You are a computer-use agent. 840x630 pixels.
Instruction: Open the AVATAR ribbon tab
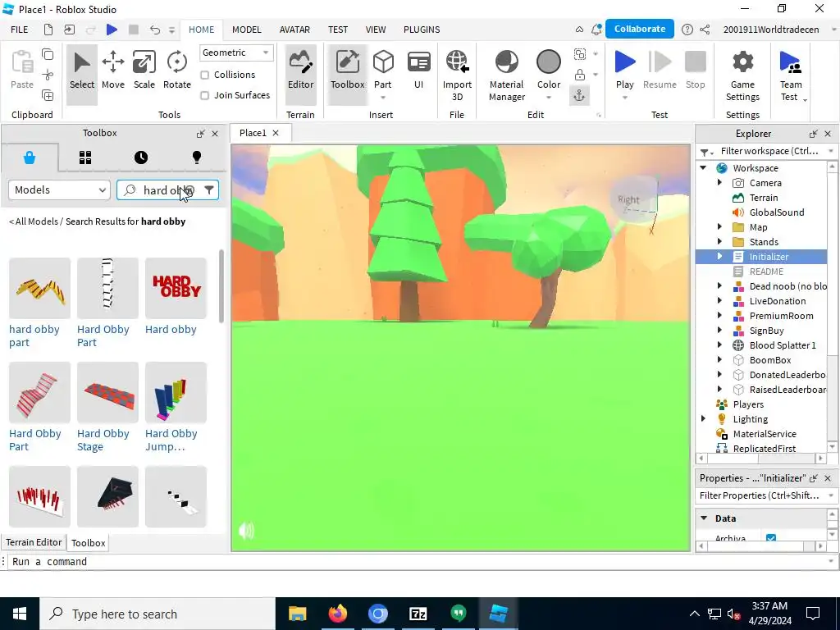(294, 30)
